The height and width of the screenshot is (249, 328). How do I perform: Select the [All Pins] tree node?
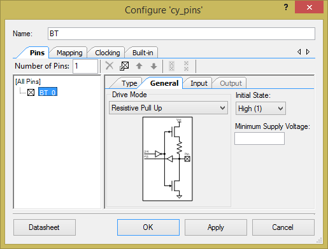28,81
